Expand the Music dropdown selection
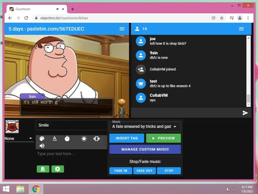 click(145, 127)
